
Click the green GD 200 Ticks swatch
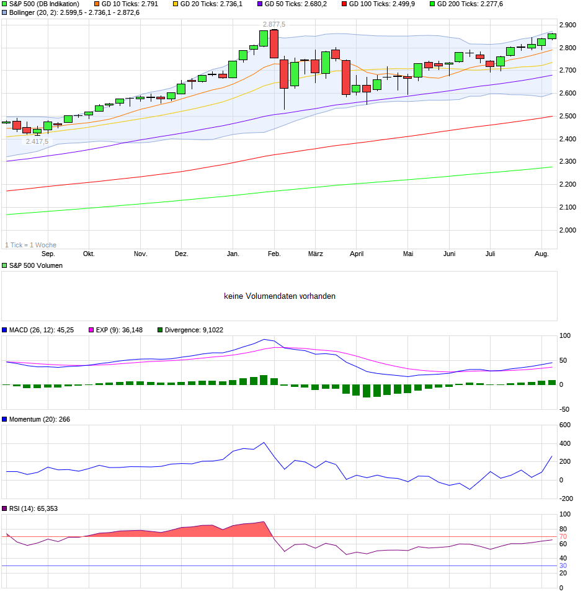click(433, 4)
